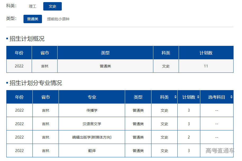Screen dimensions: 242x161
Task: Sort by the 科类 column arrows
Action: 175,97
